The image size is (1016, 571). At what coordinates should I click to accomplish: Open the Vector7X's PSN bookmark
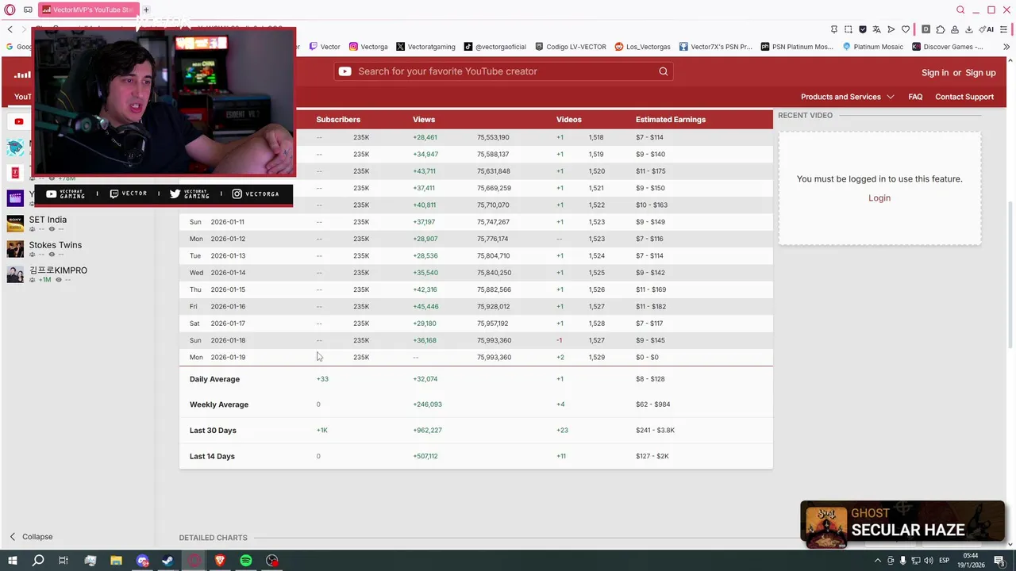tap(715, 47)
